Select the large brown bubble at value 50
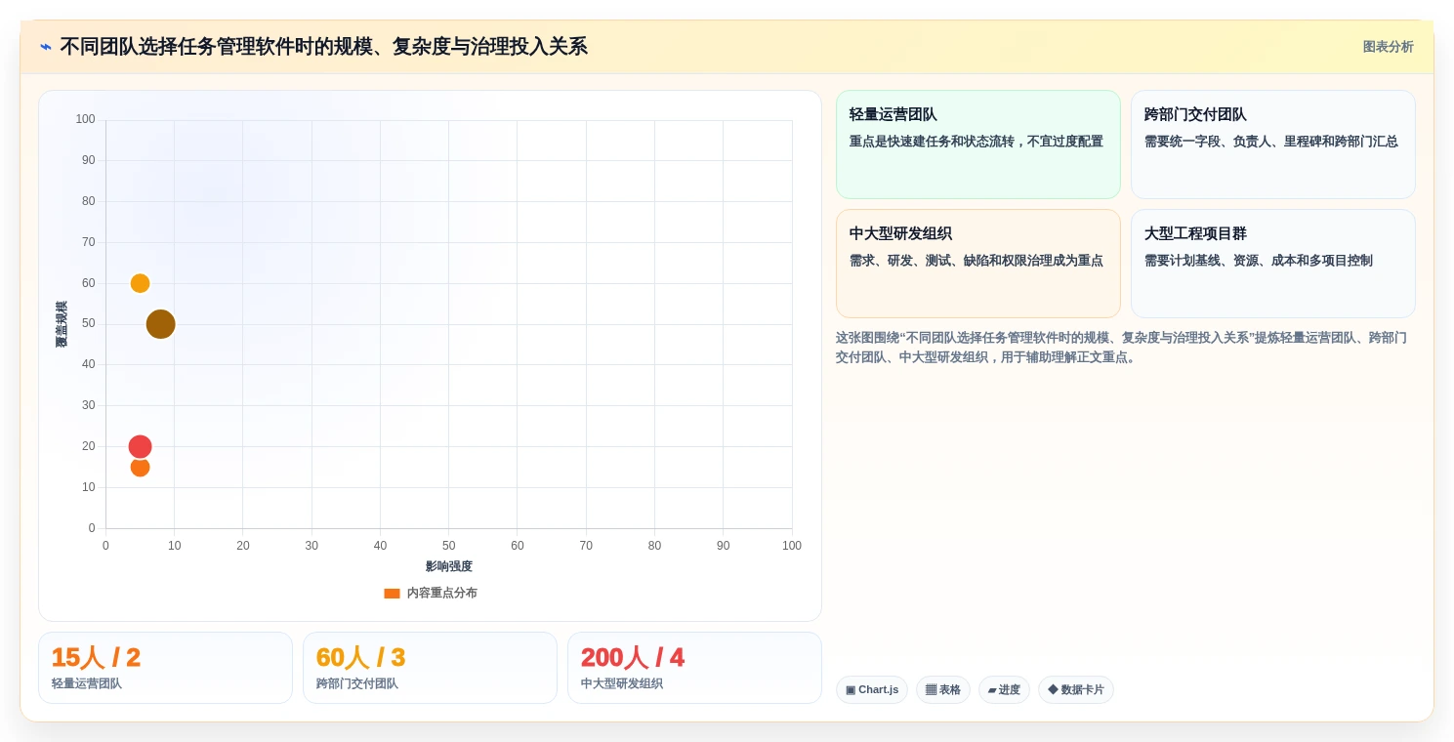The image size is (1454, 742). 160,324
